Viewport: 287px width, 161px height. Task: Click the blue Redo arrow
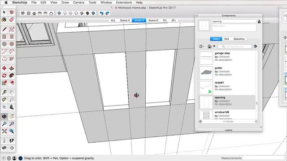click(108, 13)
